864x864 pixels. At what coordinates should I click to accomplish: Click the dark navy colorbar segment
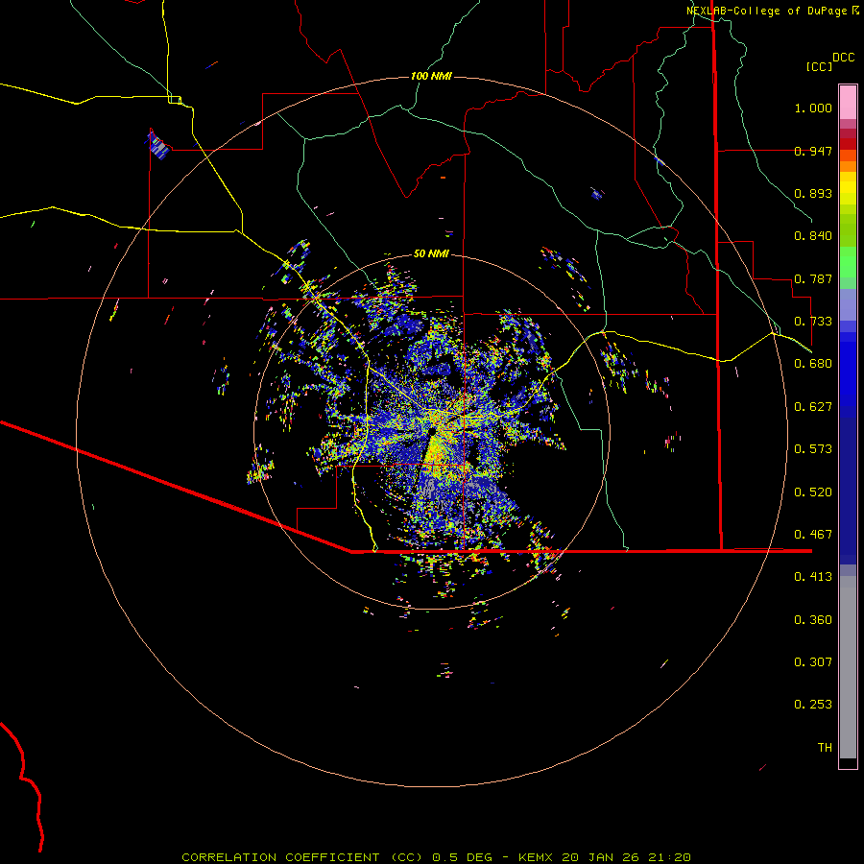848,488
